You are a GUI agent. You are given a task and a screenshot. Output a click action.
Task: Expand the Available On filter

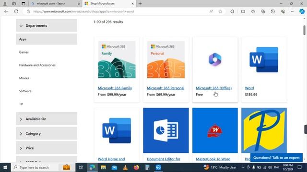[47, 119]
